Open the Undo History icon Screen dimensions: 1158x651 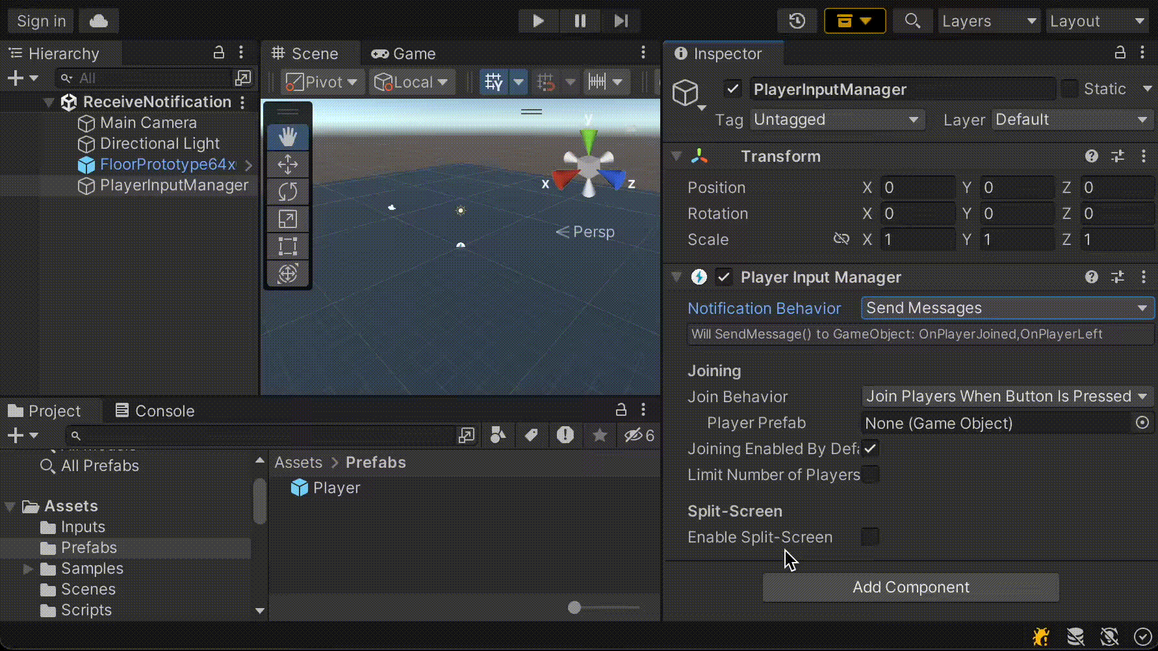(797, 21)
